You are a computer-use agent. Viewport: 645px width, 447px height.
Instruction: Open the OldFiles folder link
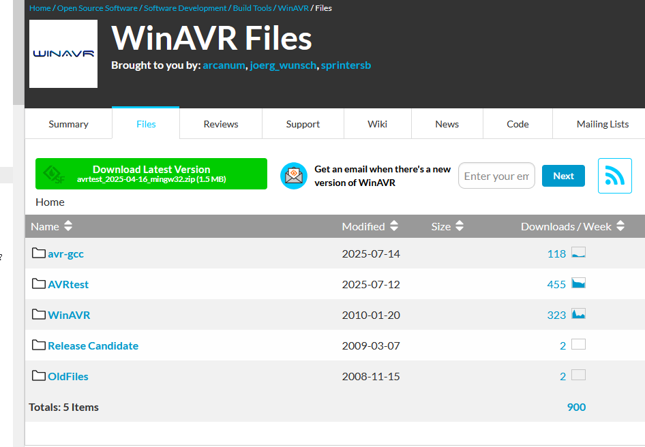68,377
